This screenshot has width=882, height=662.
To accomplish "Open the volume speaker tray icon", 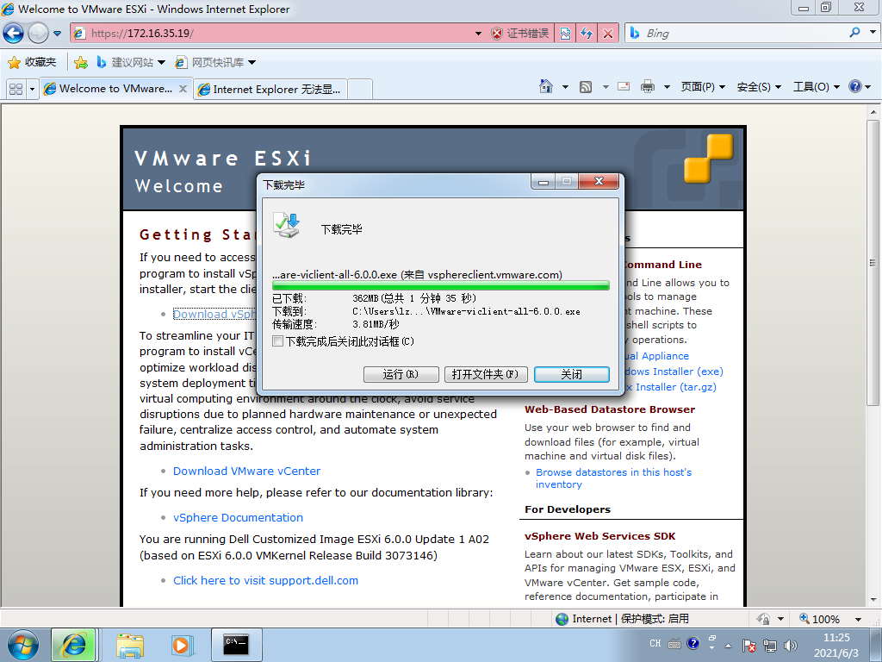I will [x=791, y=645].
